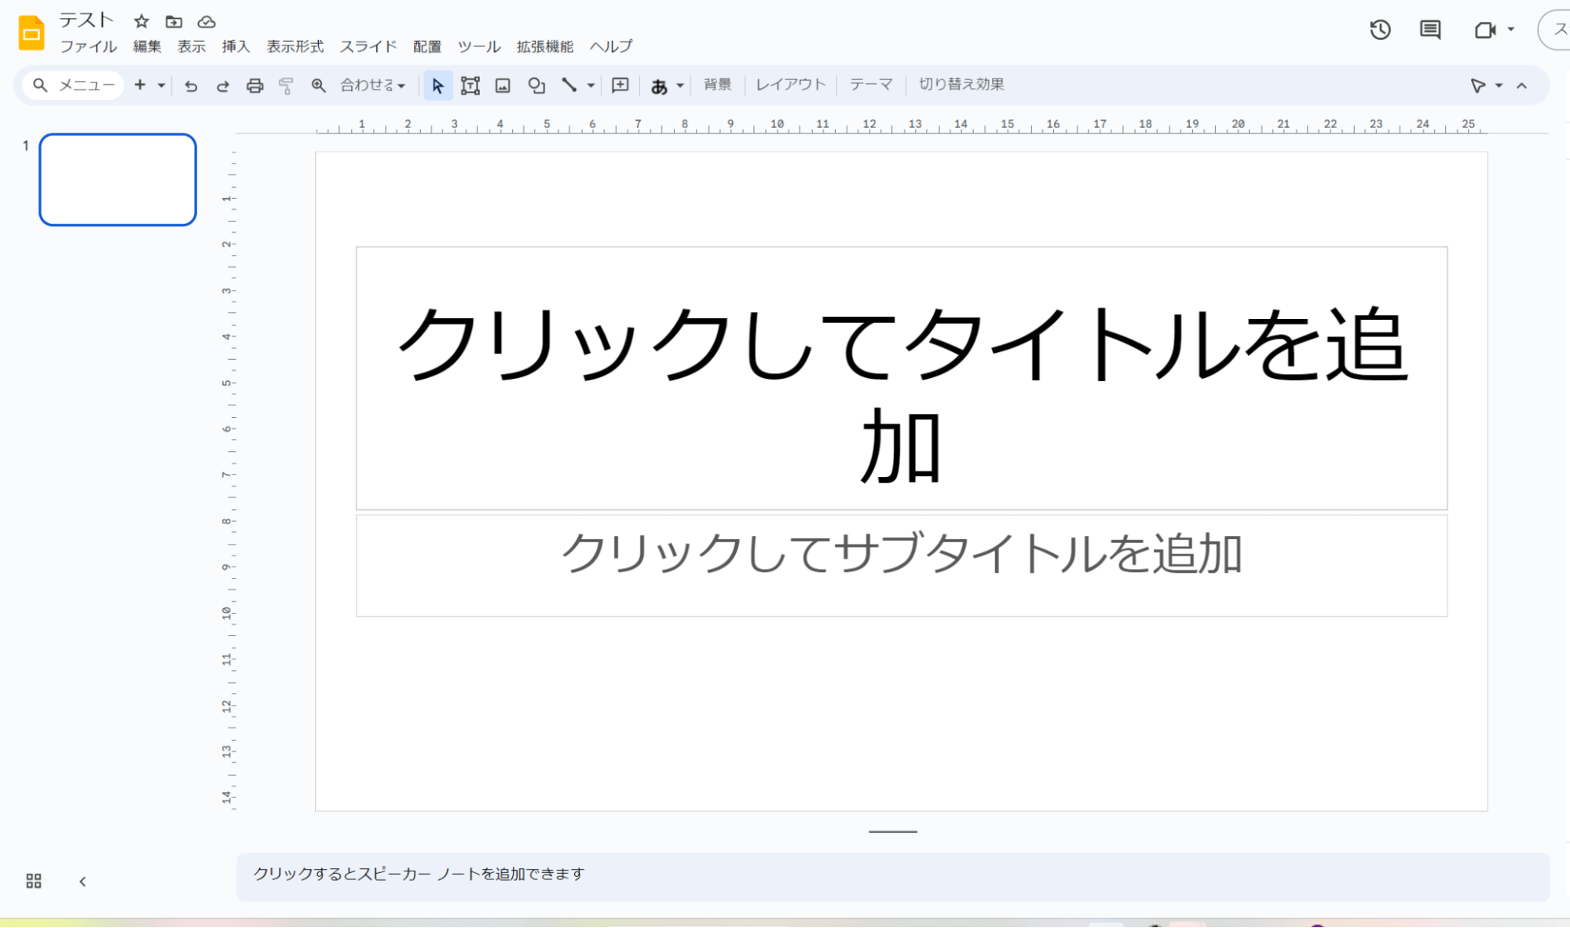The height and width of the screenshot is (928, 1570).
Task: Open the line tool dropdown arrow
Action: point(591,85)
